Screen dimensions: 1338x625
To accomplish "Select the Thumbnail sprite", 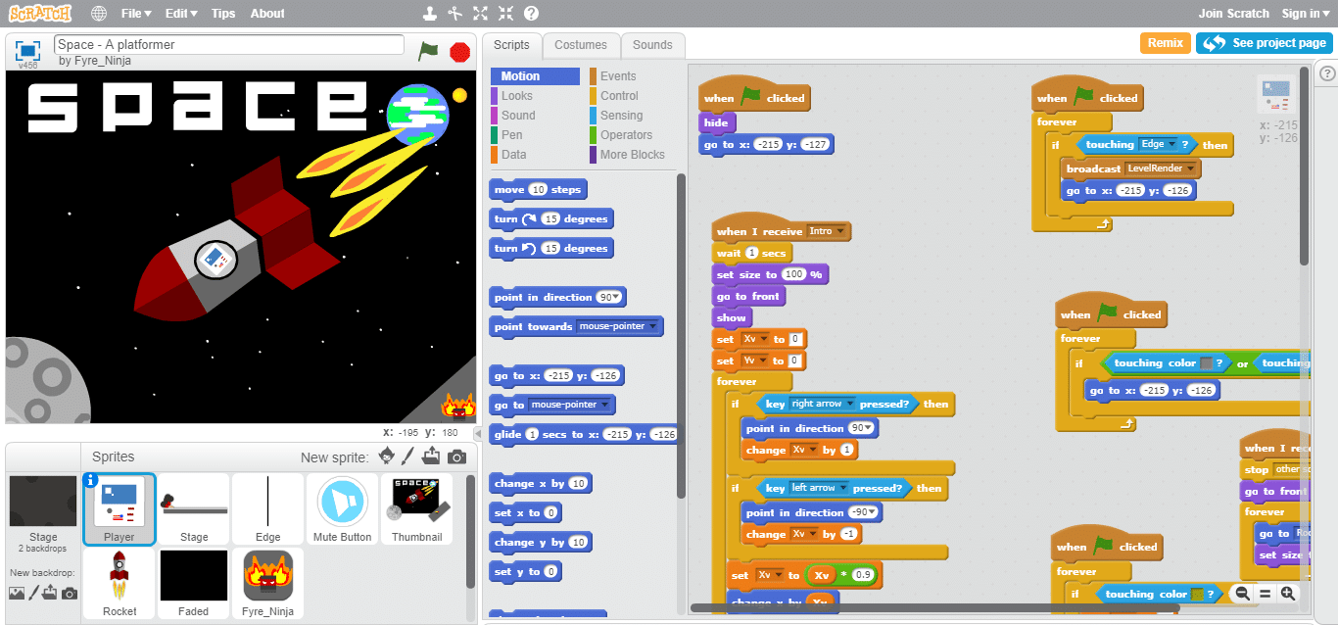I will point(416,508).
